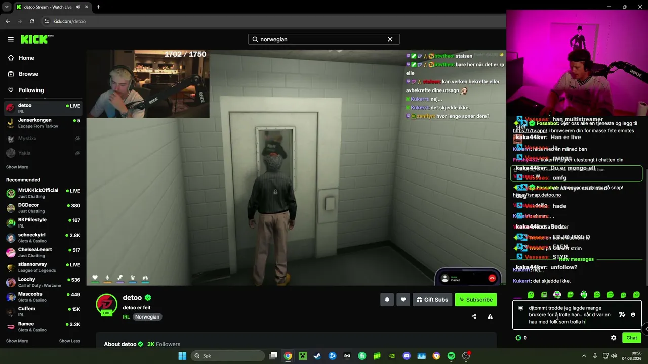Toggle notification bell for detoo
This screenshot has height=364, width=648.
point(387,300)
